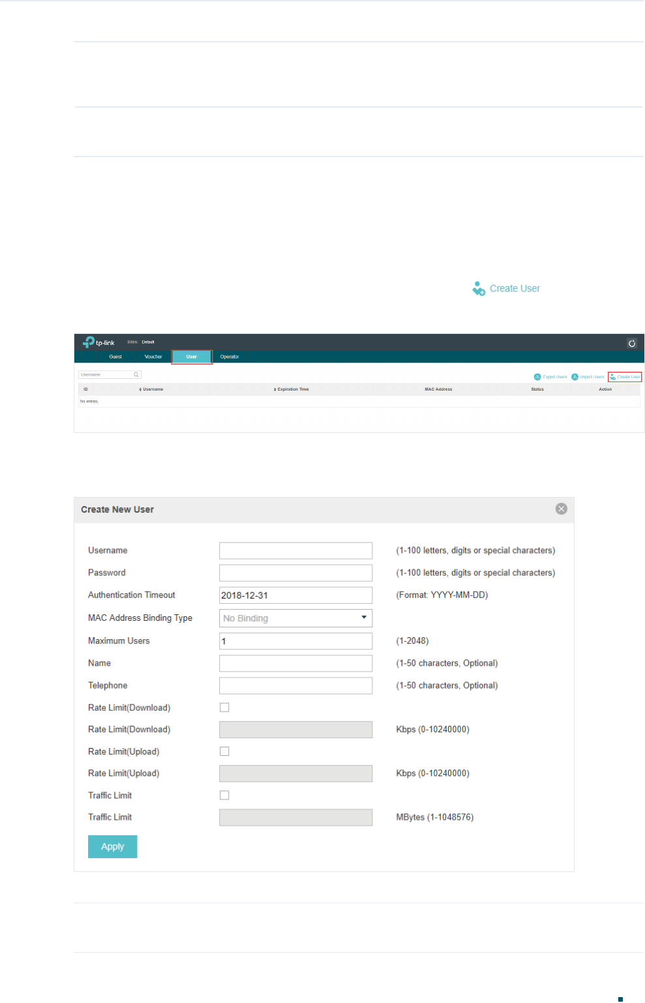The width and height of the screenshot is (645, 1003).
Task: Click the Export Users icon
Action: tap(537, 377)
